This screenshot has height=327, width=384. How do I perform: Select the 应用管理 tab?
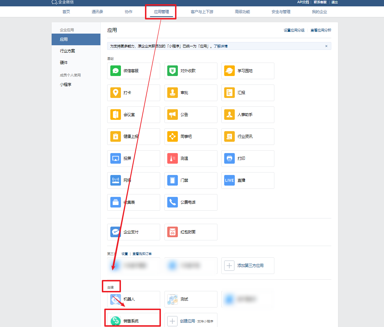click(161, 12)
